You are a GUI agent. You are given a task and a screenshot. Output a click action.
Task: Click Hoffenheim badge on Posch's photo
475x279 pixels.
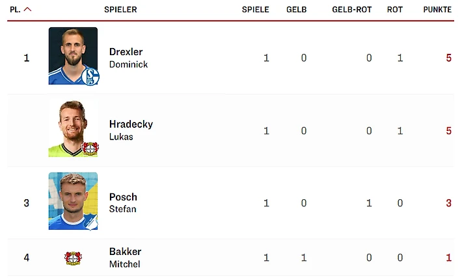pos(91,223)
